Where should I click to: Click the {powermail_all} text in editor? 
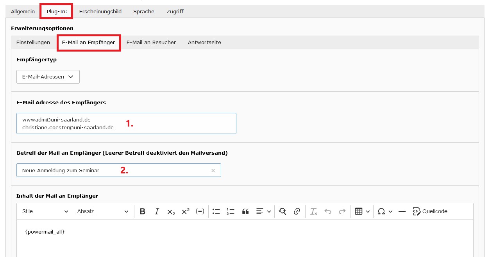pyautogui.click(x=45, y=232)
